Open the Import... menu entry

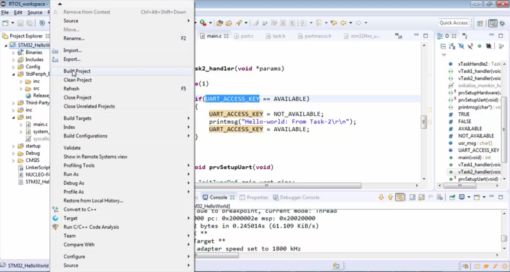pos(72,50)
